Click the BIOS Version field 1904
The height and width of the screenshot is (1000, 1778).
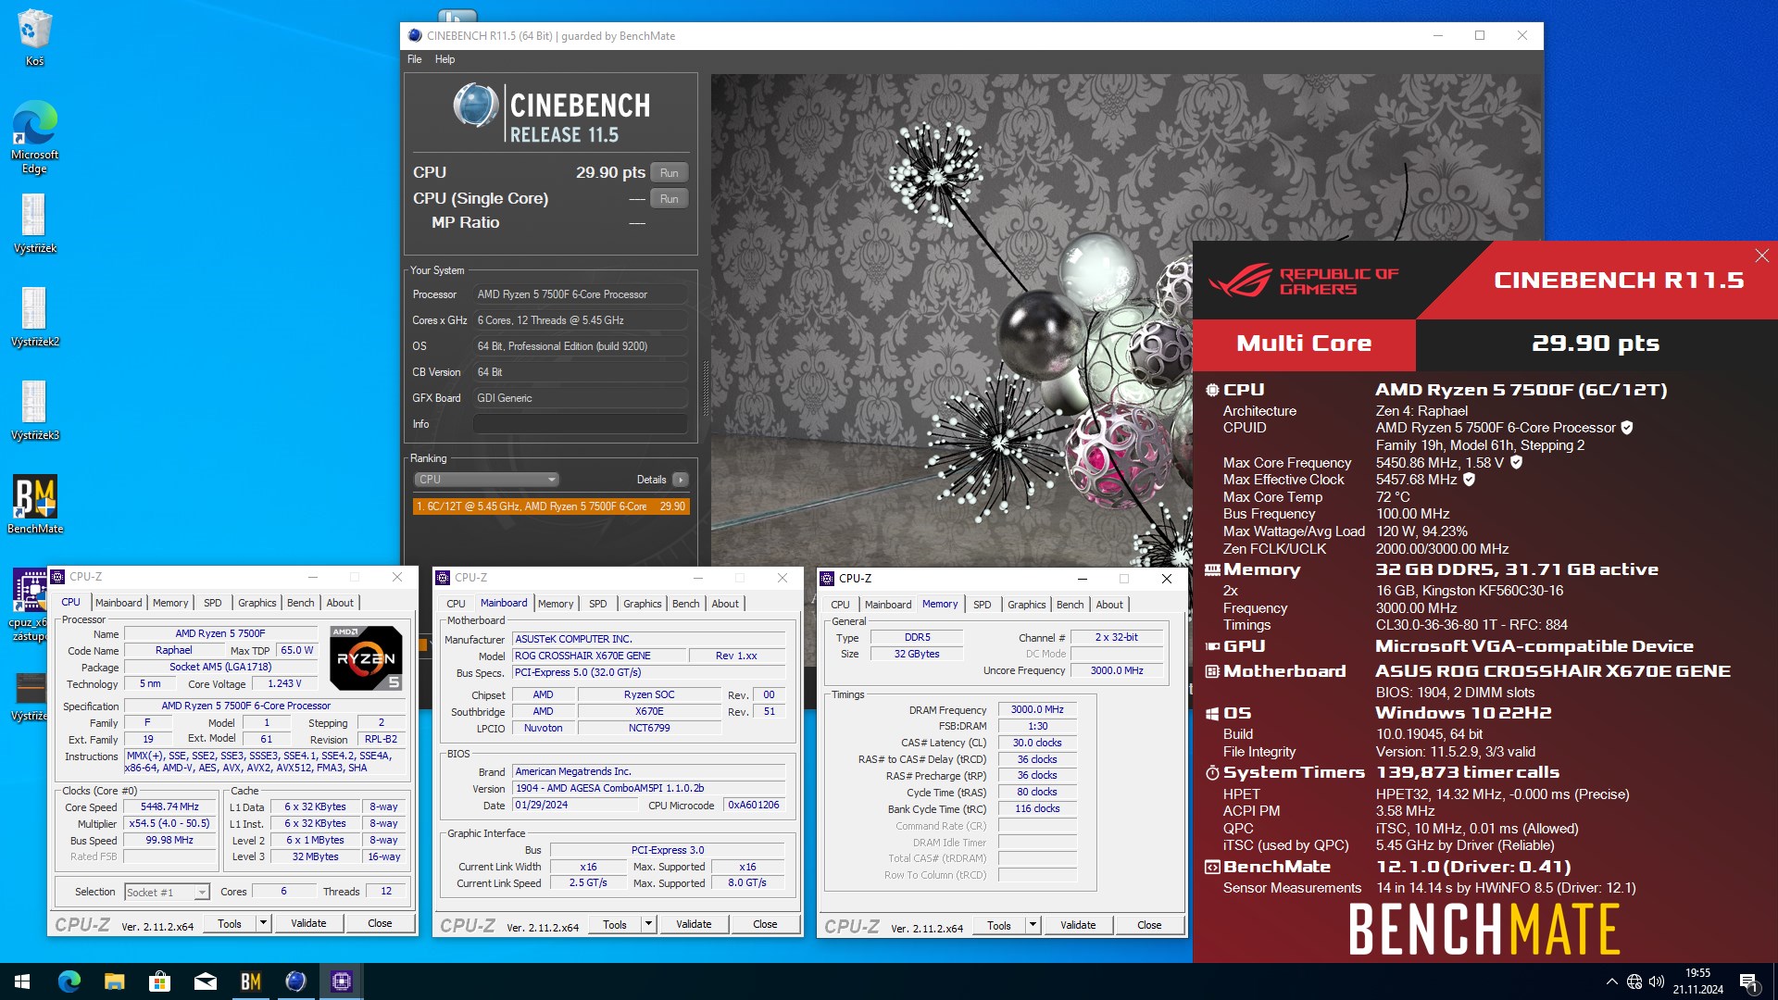point(648,789)
